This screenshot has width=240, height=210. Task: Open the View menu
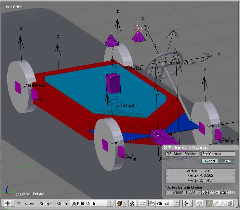(29, 204)
